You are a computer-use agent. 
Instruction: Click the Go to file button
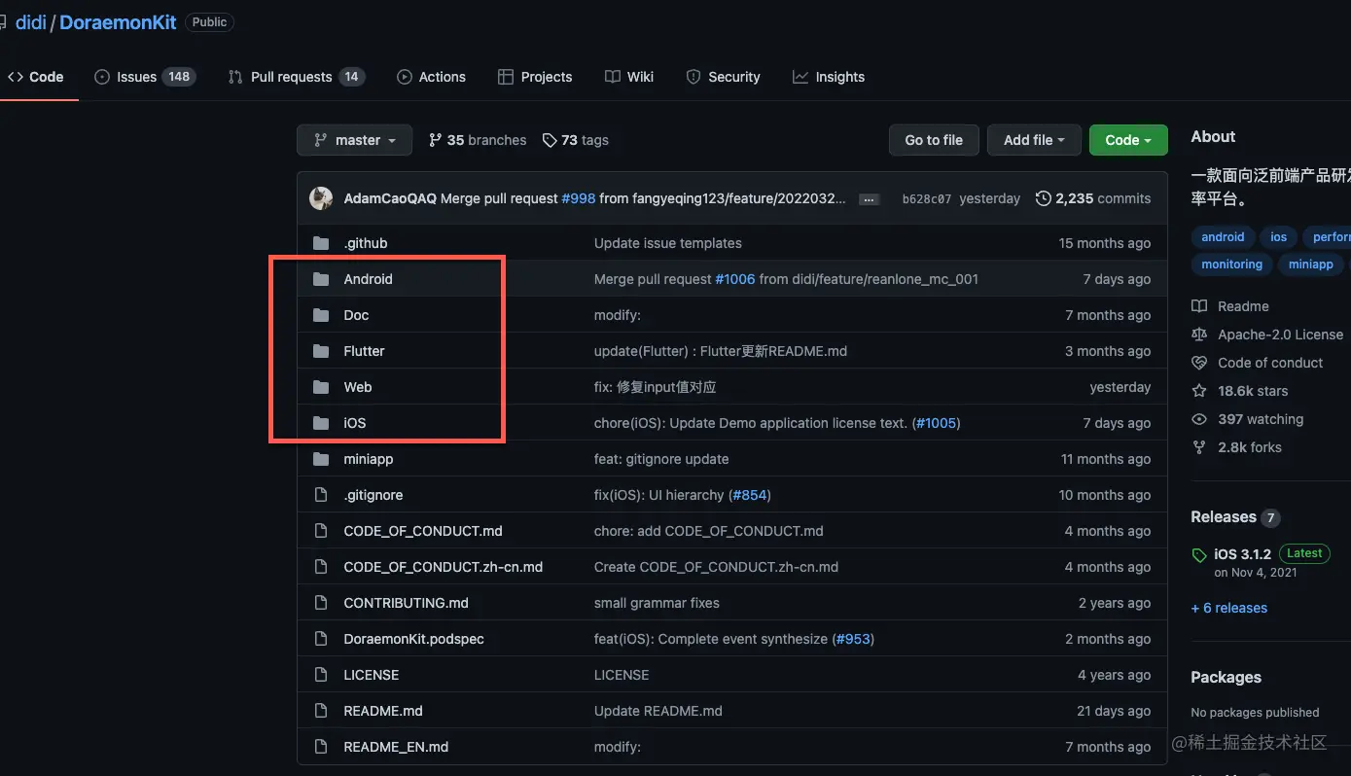[x=934, y=140]
